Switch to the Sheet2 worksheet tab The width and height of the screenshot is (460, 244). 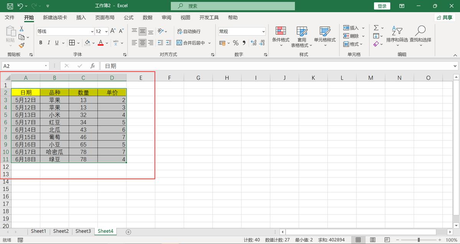coord(61,231)
